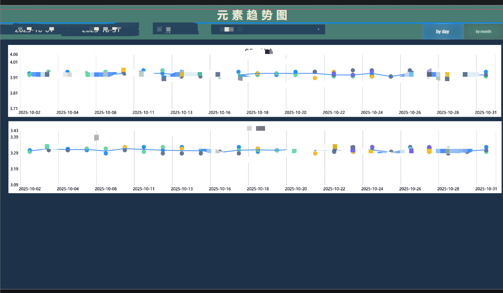Click the start date field

(x=34, y=30)
